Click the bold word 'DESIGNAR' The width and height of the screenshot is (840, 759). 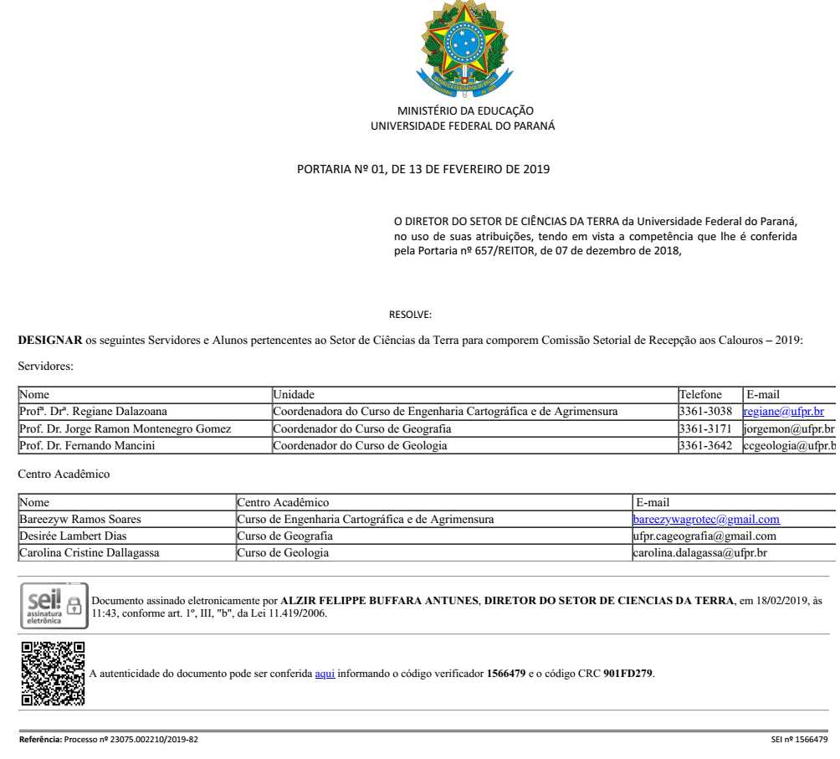click(x=50, y=340)
